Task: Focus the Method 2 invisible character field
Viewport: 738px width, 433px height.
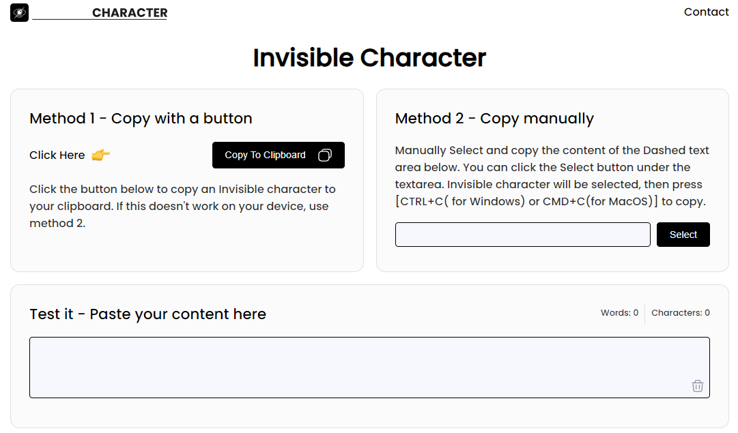Action: (522, 235)
